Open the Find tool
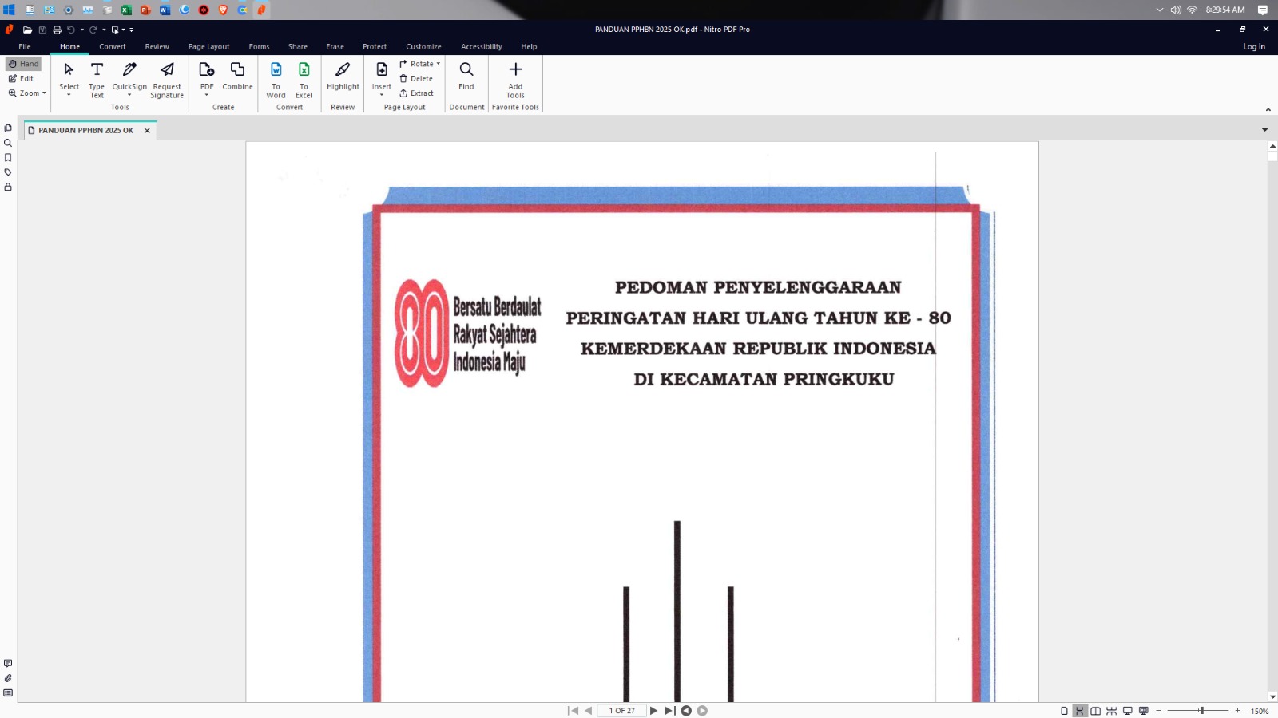 [x=466, y=77]
